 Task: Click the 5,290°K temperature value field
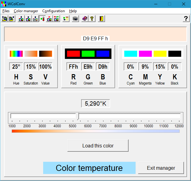click(95, 103)
